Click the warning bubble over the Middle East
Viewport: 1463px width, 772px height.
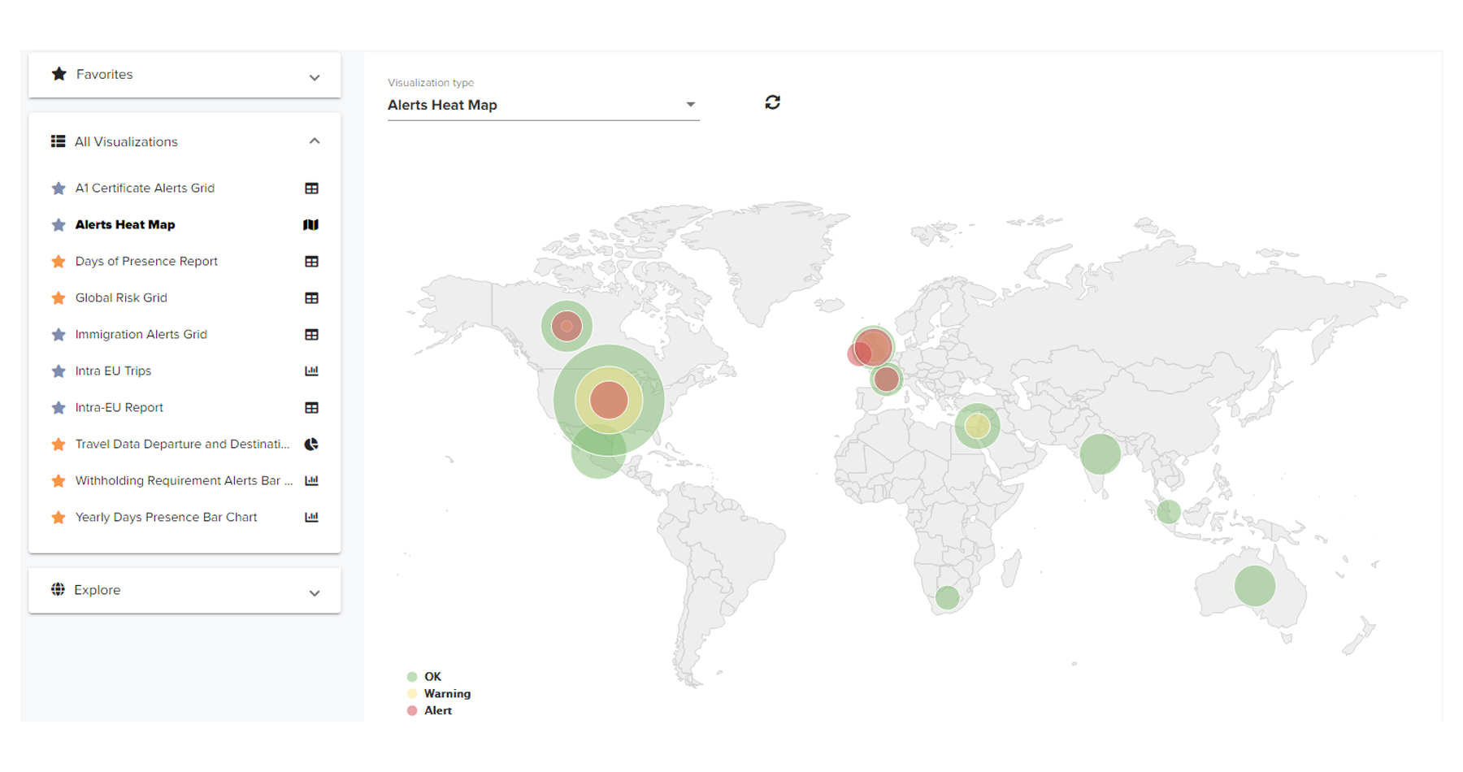pos(977,426)
